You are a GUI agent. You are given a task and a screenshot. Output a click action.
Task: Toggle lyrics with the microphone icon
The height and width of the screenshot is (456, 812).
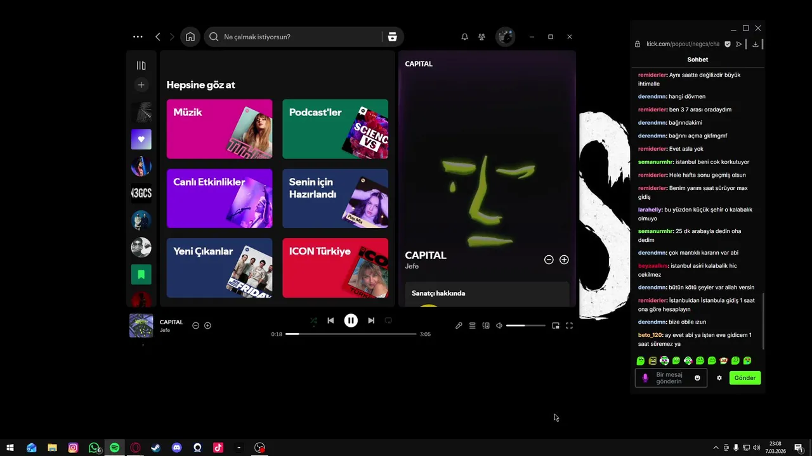pyautogui.click(x=459, y=326)
